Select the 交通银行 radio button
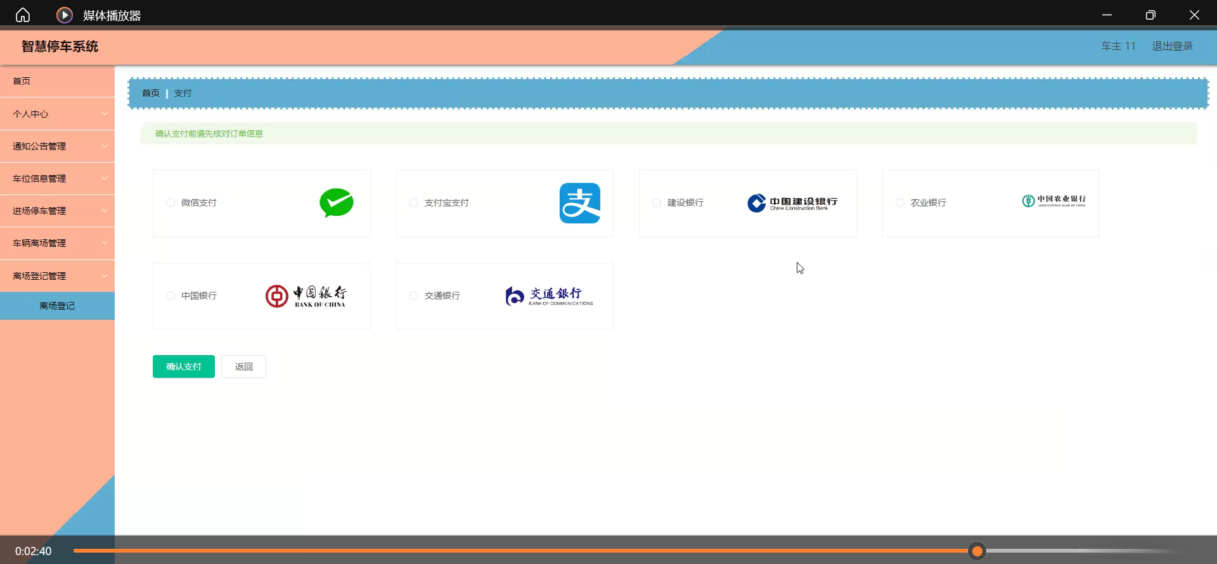 [414, 296]
